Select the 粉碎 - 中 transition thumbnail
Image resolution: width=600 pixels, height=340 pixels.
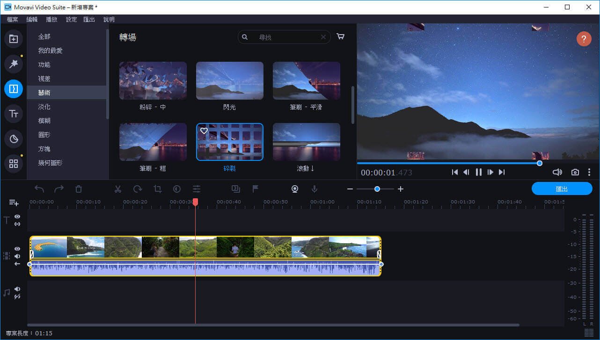[x=153, y=80]
